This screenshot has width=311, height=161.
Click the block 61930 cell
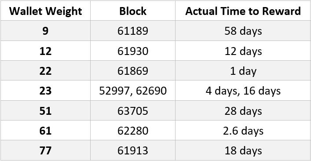point(133,51)
